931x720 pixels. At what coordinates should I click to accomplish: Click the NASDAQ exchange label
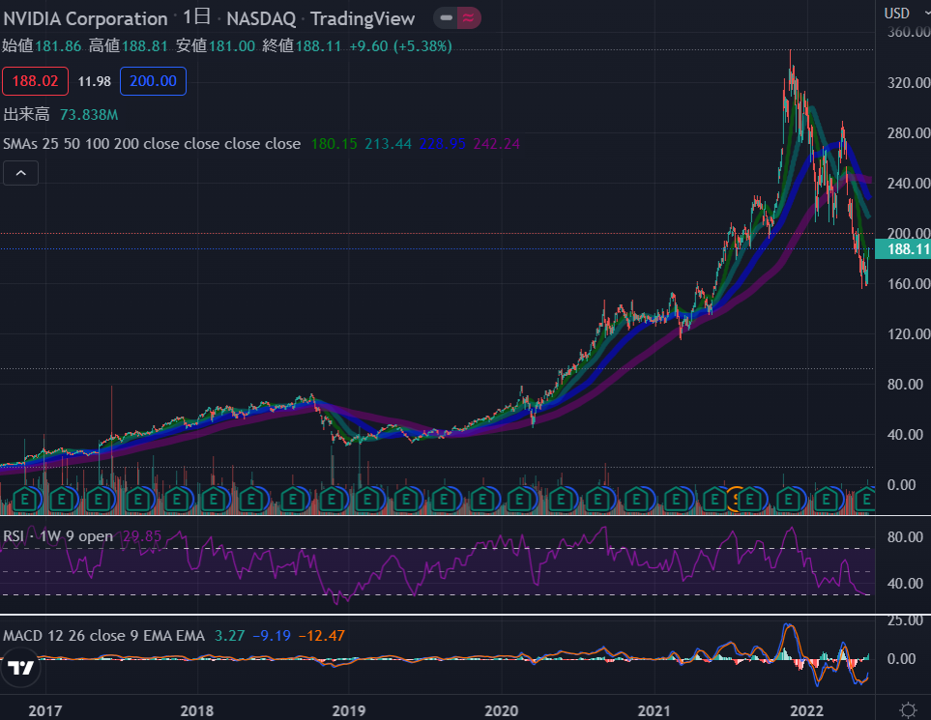pyautogui.click(x=261, y=18)
